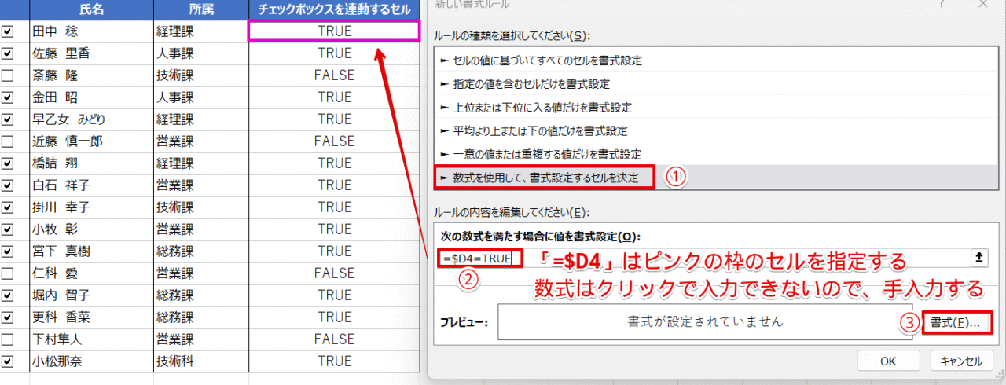Screen dimensions: 1006x385
Task: Select the name cell 小牧 彰
Action: pyautogui.click(x=91, y=230)
